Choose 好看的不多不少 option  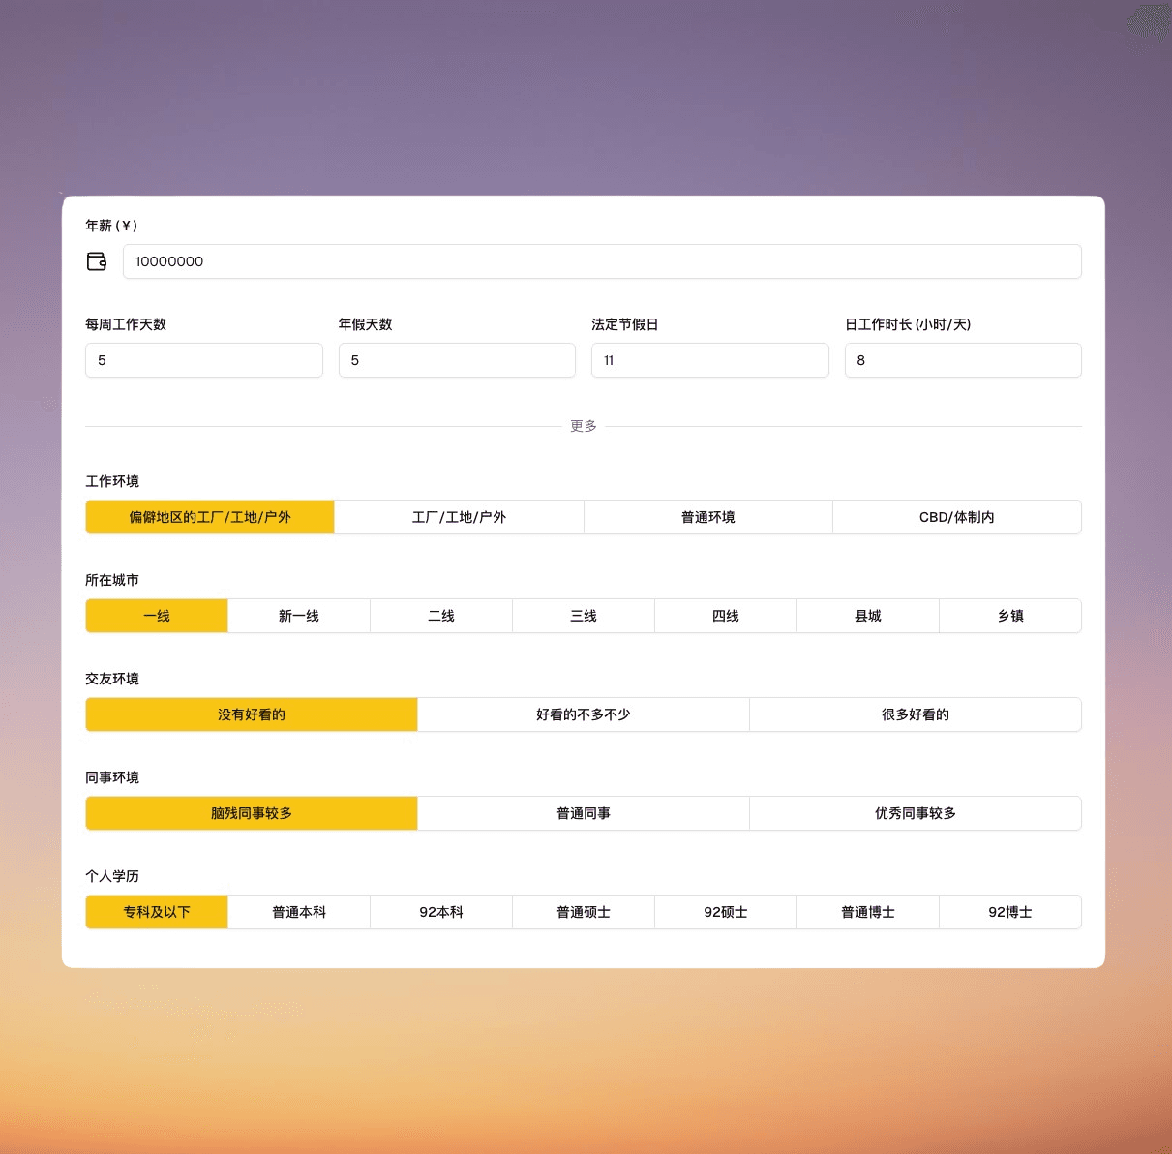(584, 714)
